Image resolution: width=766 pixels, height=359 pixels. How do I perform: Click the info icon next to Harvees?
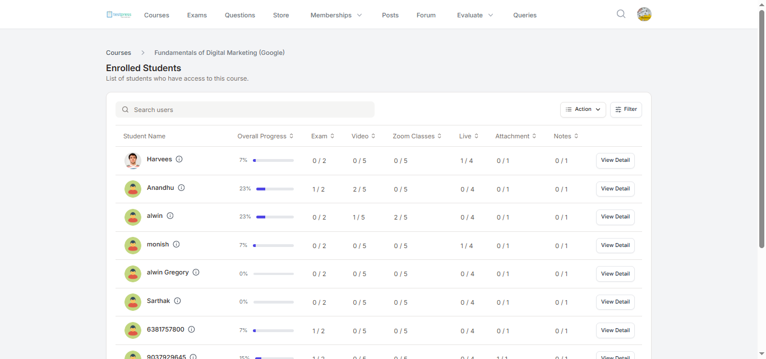tap(179, 159)
